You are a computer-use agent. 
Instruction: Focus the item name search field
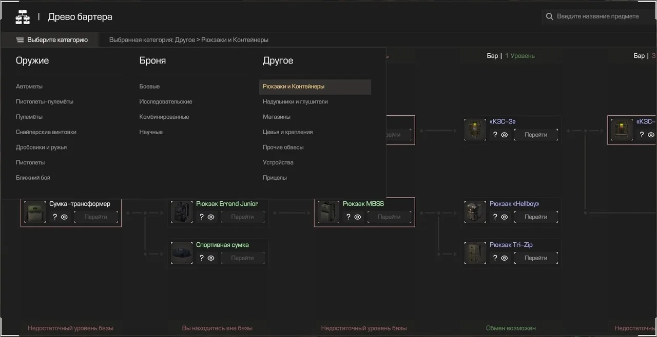598,16
